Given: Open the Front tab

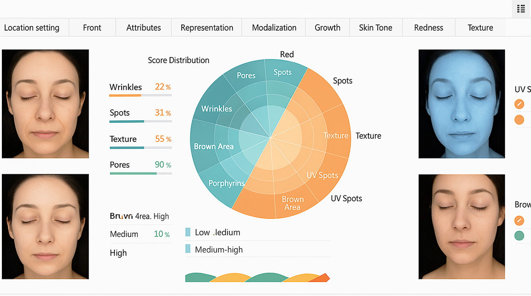Looking at the screenshot, I should pyautogui.click(x=92, y=28).
